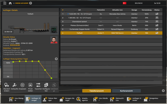Open the Anpassen customization action
The image size is (167, 104).
22,86
